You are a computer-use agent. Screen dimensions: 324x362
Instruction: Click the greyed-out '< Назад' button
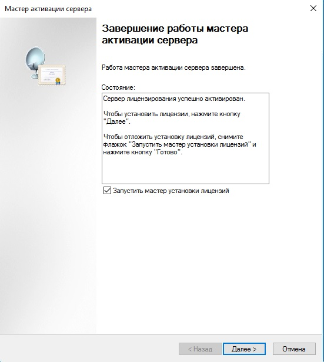(200, 349)
